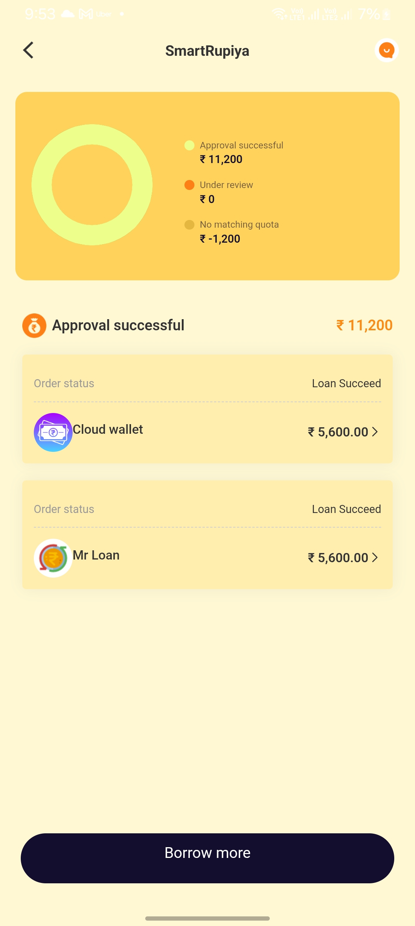Tap the donut chart ring

42,185
